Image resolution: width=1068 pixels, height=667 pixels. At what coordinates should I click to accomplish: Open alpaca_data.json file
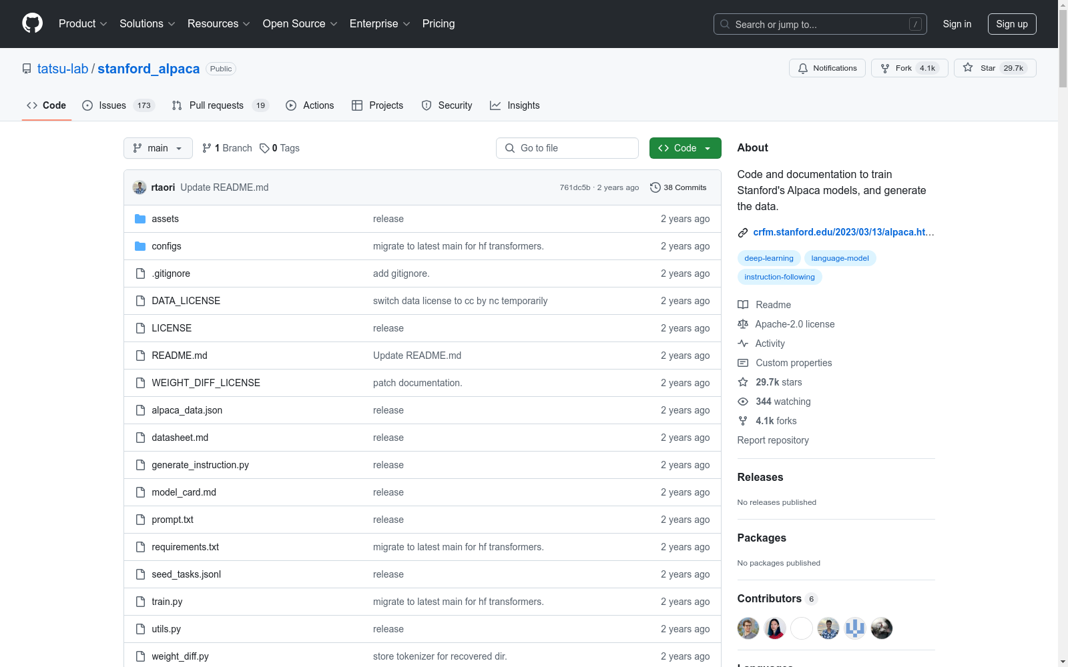[187, 410]
